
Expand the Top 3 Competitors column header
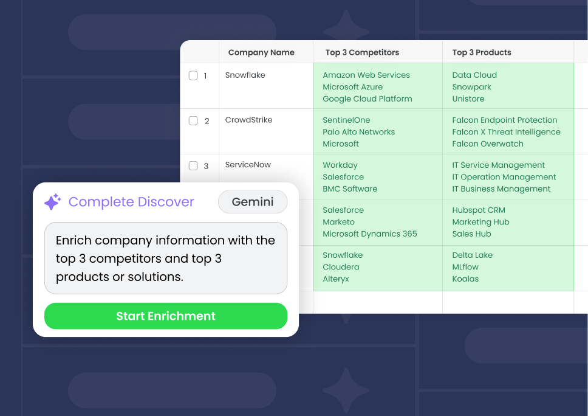[361, 52]
